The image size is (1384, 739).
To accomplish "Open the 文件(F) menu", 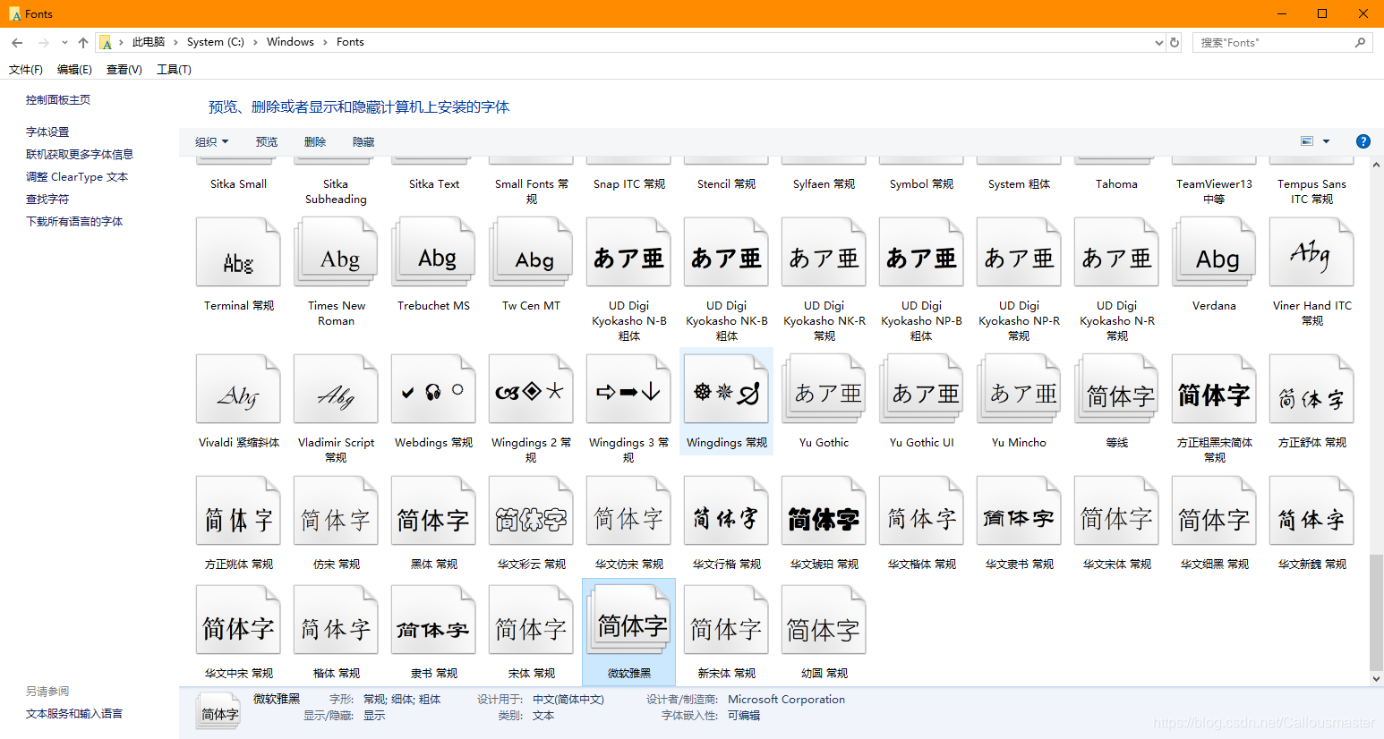I will click(26, 70).
